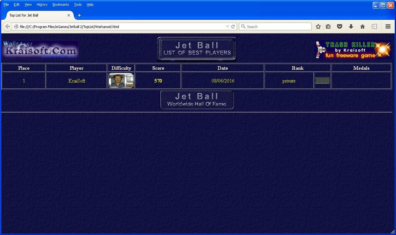396x235 pixels.
Task: Open the Bookmarks menu
Action: (61, 5)
